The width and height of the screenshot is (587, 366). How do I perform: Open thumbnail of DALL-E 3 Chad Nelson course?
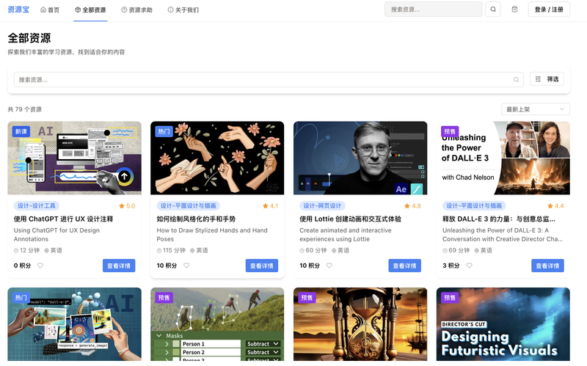click(503, 158)
